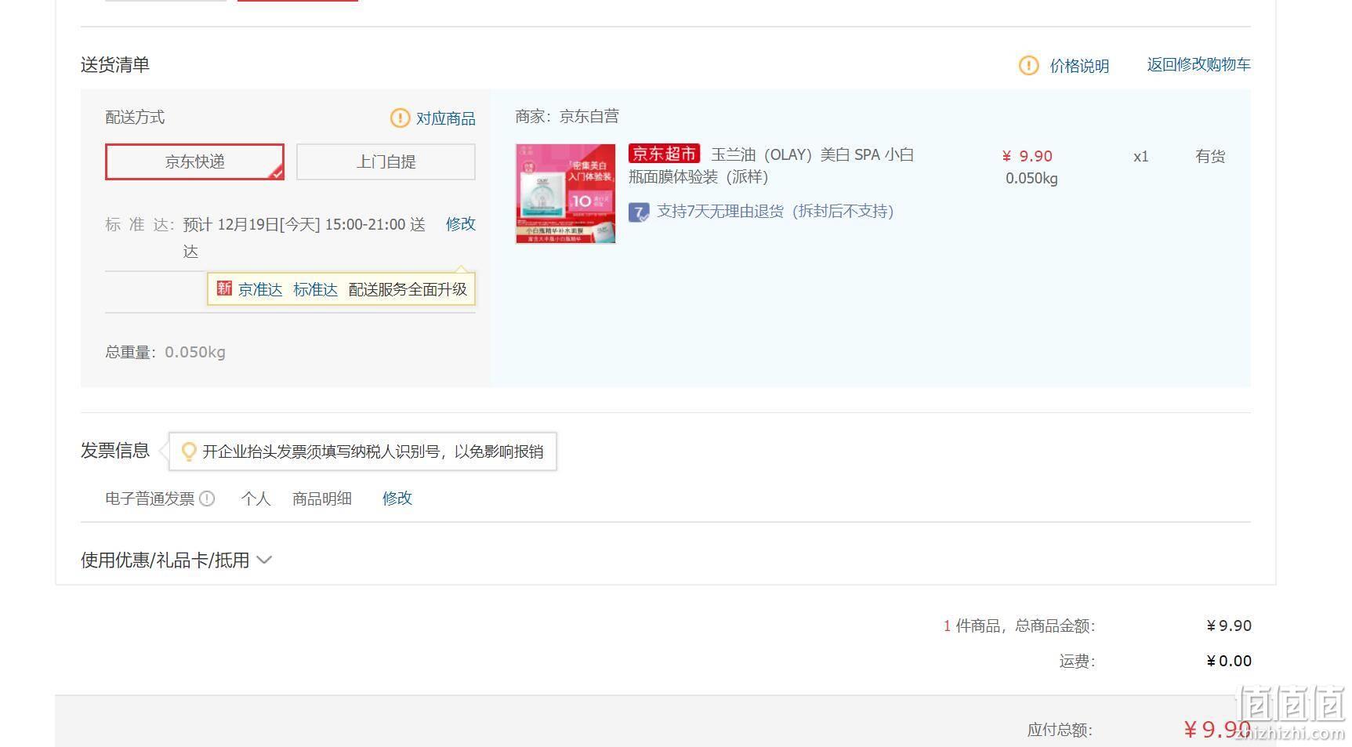The image size is (1352, 747).
Task: Open the 玉兰油 OLAY product title
Action: (771, 165)
